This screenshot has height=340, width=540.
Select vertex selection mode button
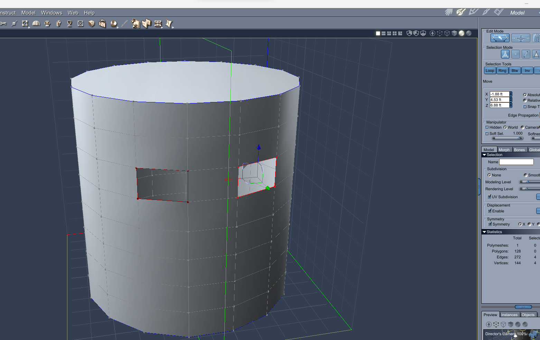coord(515,54)
